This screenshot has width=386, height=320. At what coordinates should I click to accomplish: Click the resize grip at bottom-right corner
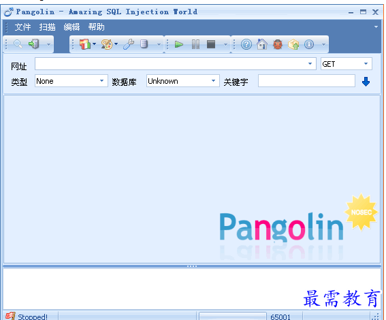pos(375,317)
